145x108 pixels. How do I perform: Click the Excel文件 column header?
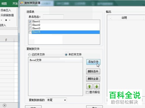(55, 60)
